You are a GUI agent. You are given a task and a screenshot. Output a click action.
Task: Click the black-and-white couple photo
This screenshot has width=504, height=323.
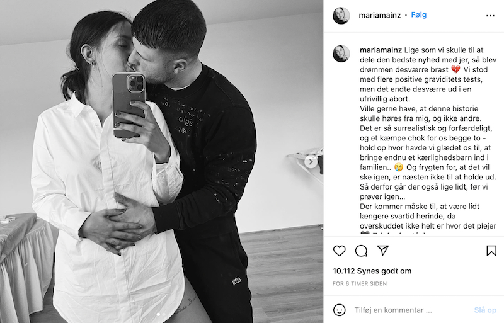click(x=161, y=161)
